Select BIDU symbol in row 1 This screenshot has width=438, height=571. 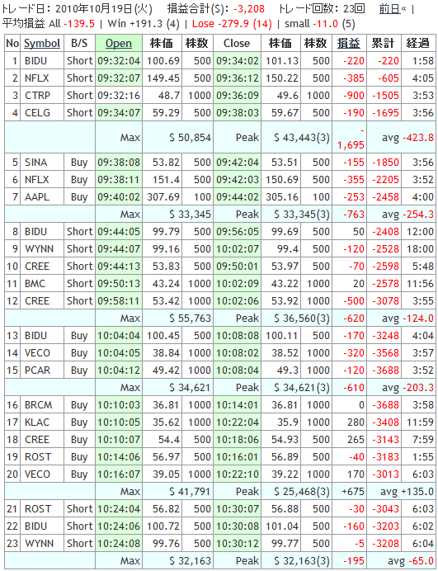(x=35, y=61)
